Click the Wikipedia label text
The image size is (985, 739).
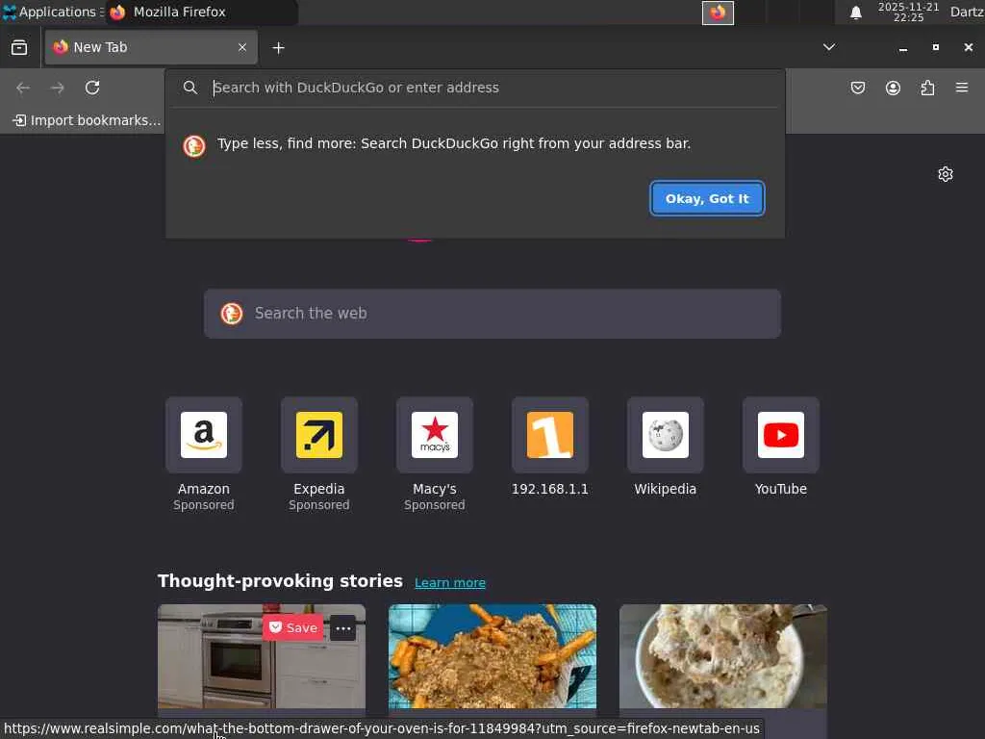point(666,489)
